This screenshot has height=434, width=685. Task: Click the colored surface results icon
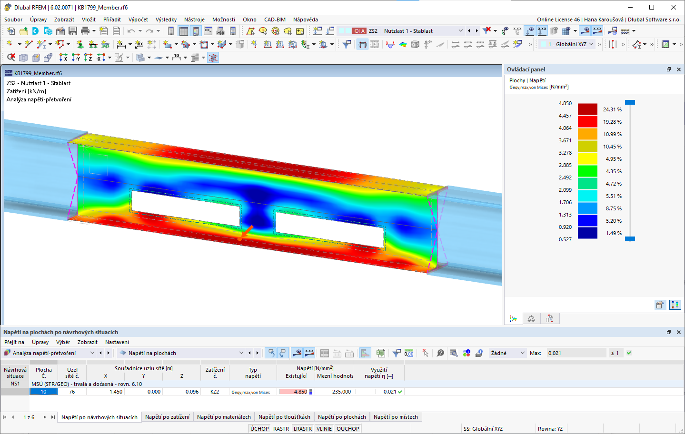tap(403, 44)
